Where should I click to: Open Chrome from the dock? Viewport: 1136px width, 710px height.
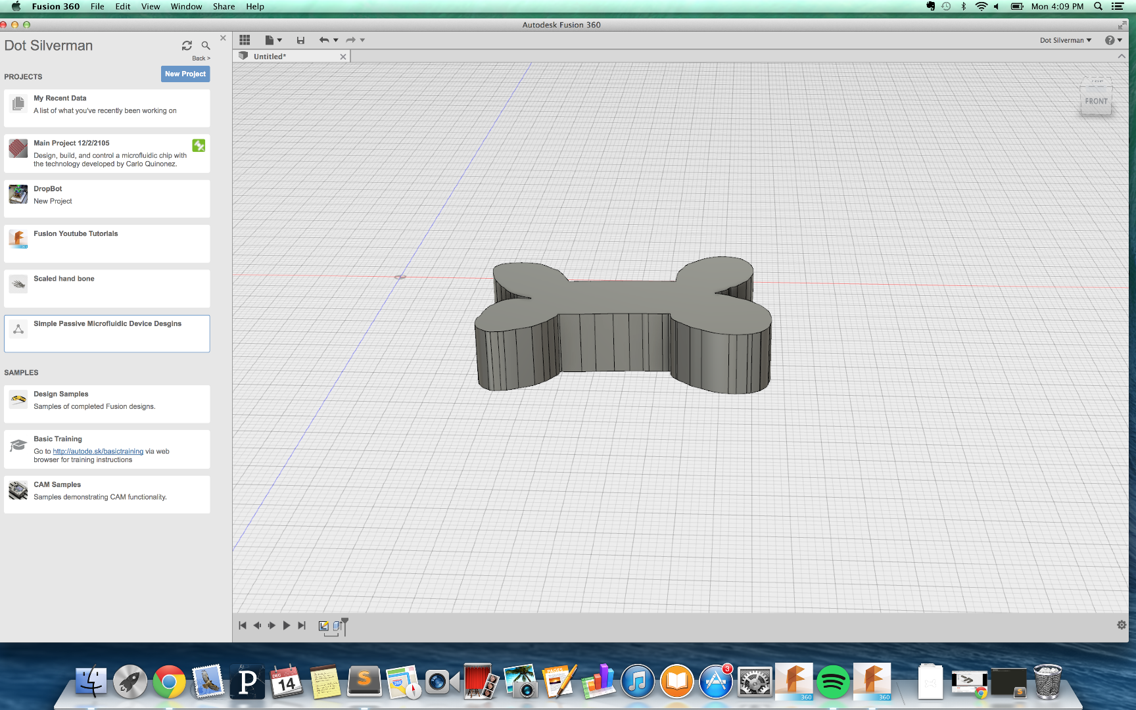coord(169,682)
